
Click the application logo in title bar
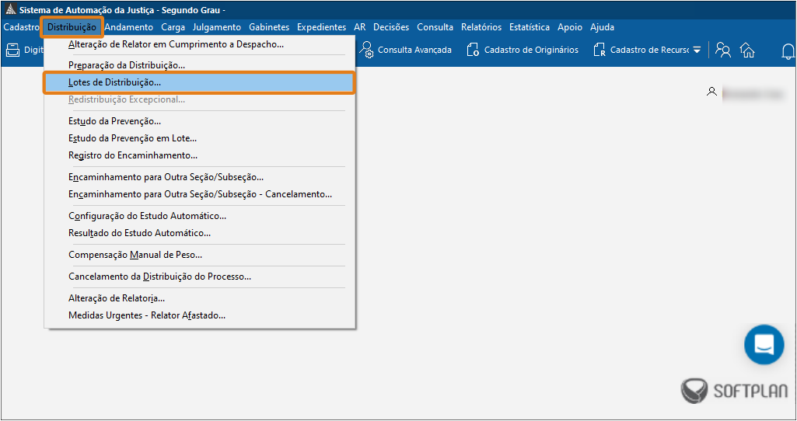coord(10,9)
